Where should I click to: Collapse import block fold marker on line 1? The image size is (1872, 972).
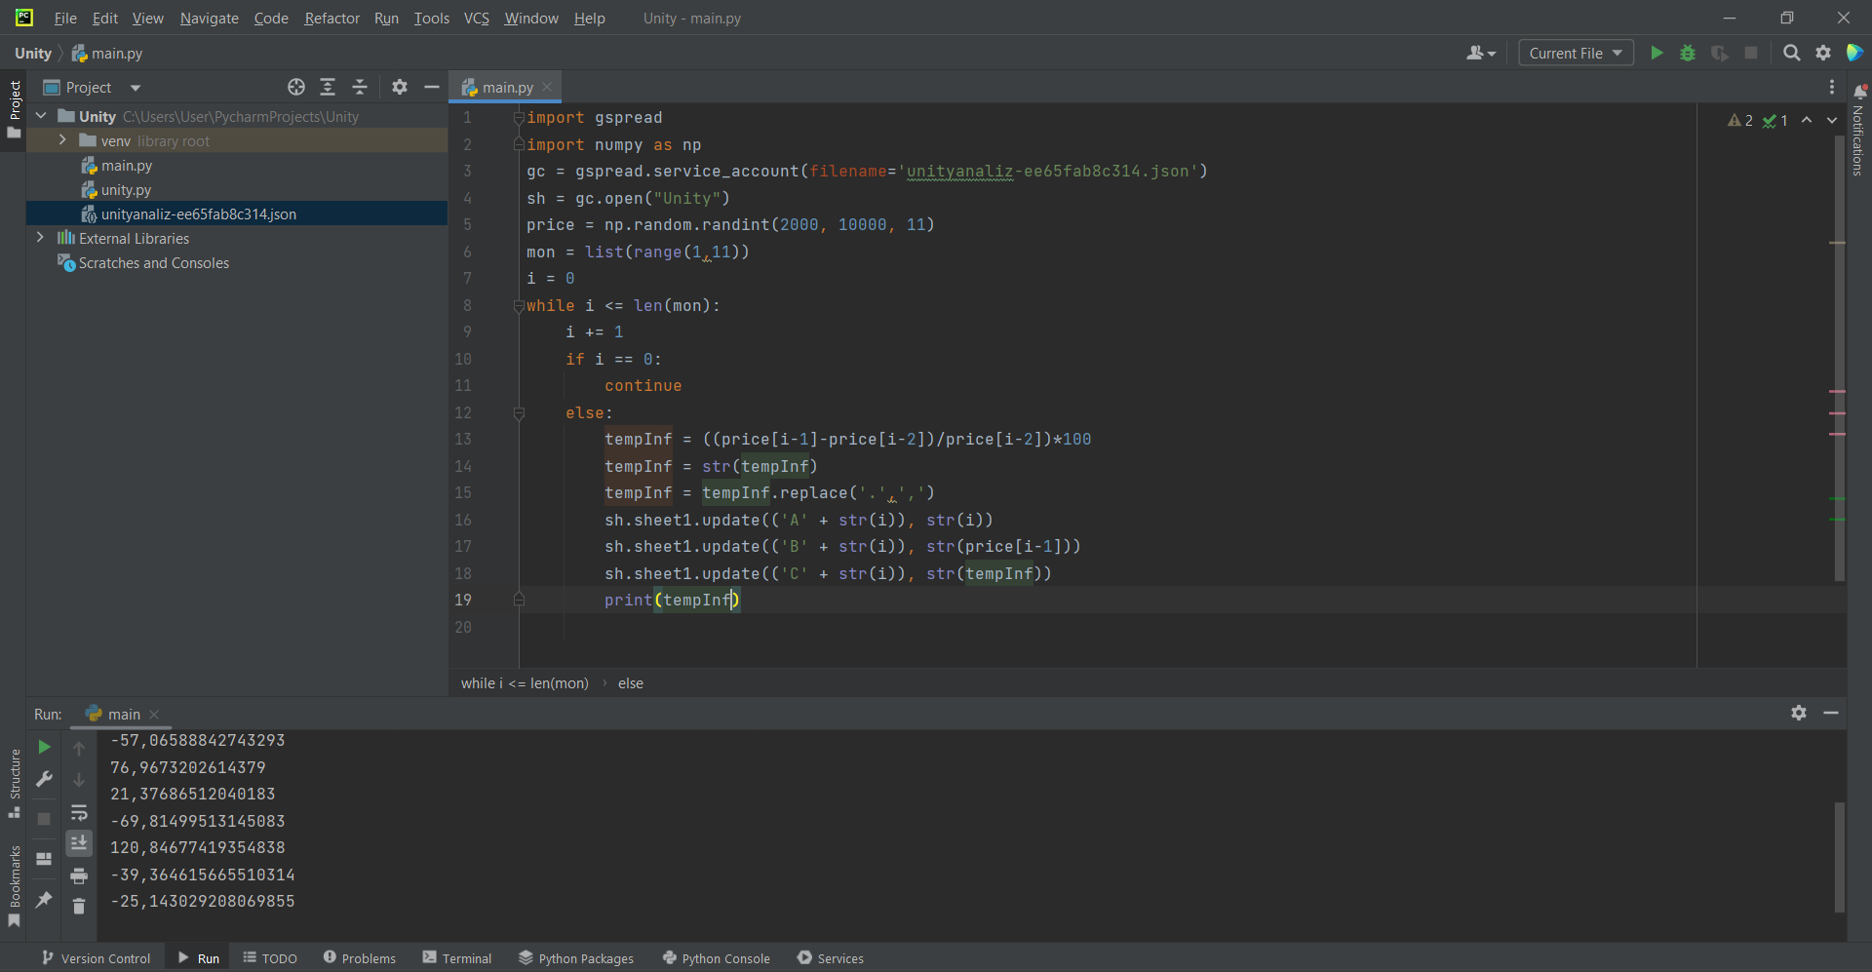click(519, 118)
